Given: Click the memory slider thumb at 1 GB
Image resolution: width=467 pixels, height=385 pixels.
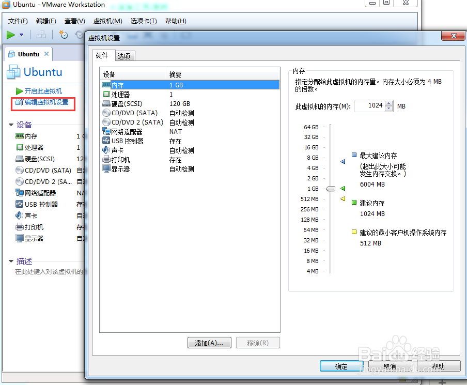Looking at the screenshot, I should click(331, 189).
